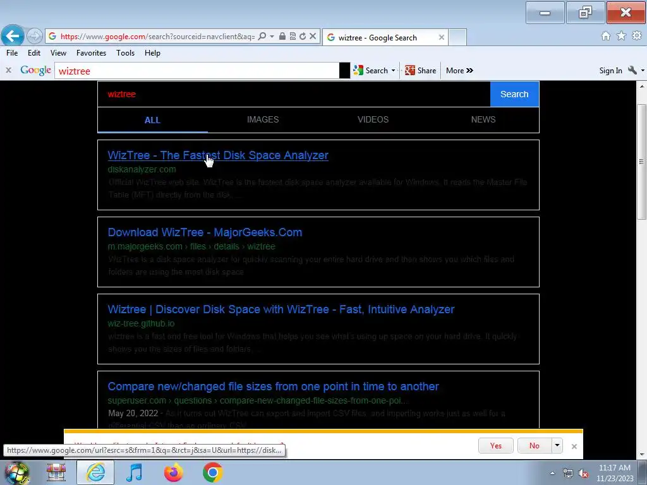This screenshot has width=647, height=485.
Task: Click the Google Toolbar Search button
Action: tap(370, 71)
